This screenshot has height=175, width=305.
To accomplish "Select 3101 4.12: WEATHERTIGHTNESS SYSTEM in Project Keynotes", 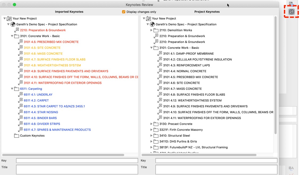I will tap(192, 100).
